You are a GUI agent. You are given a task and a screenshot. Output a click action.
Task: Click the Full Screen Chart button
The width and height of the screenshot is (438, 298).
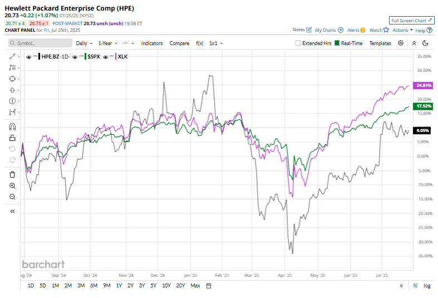[411, 21]
